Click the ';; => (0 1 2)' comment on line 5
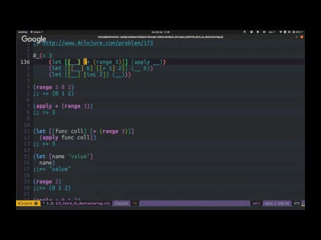This screenshot has height=240, width=321. [x=53, y=93]
